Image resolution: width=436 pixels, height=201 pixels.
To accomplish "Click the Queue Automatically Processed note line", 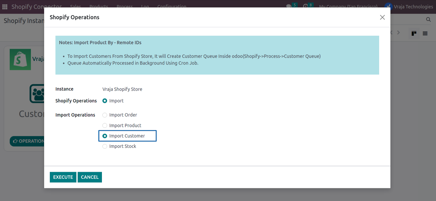I will coord(133,63).
